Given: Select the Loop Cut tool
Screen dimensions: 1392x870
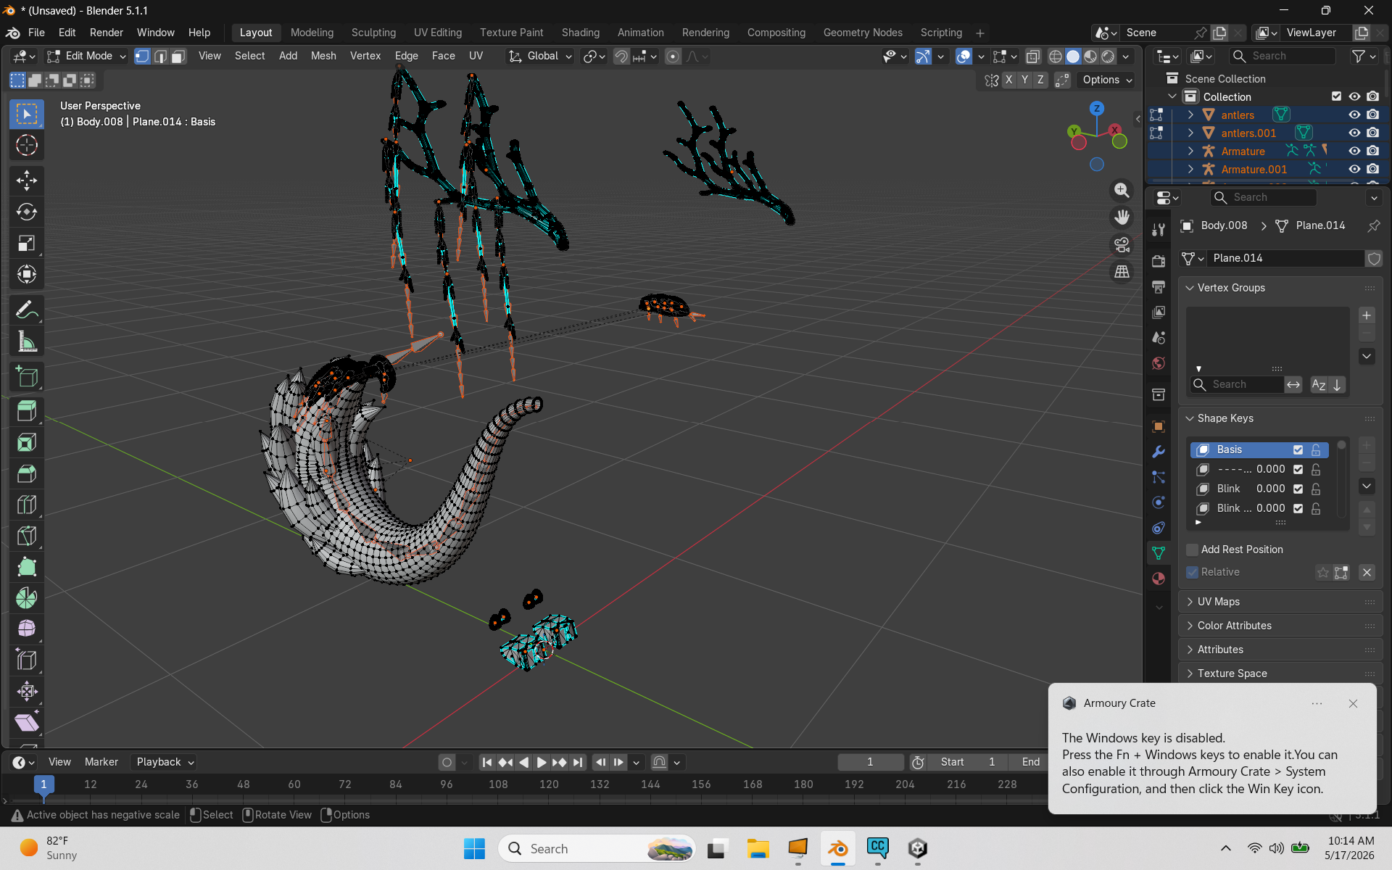Looking at the screenshot, I should click(x=27, y=505).
